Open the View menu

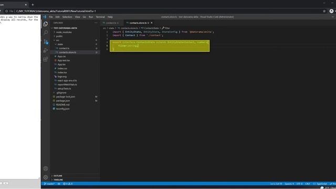click(x=77, y=17)
